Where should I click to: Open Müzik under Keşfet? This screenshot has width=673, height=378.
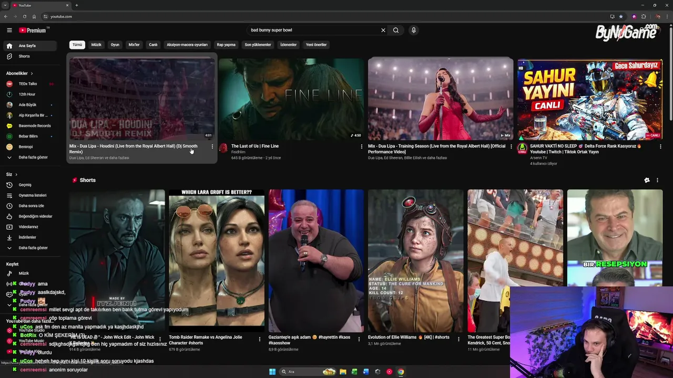point(29,273)
